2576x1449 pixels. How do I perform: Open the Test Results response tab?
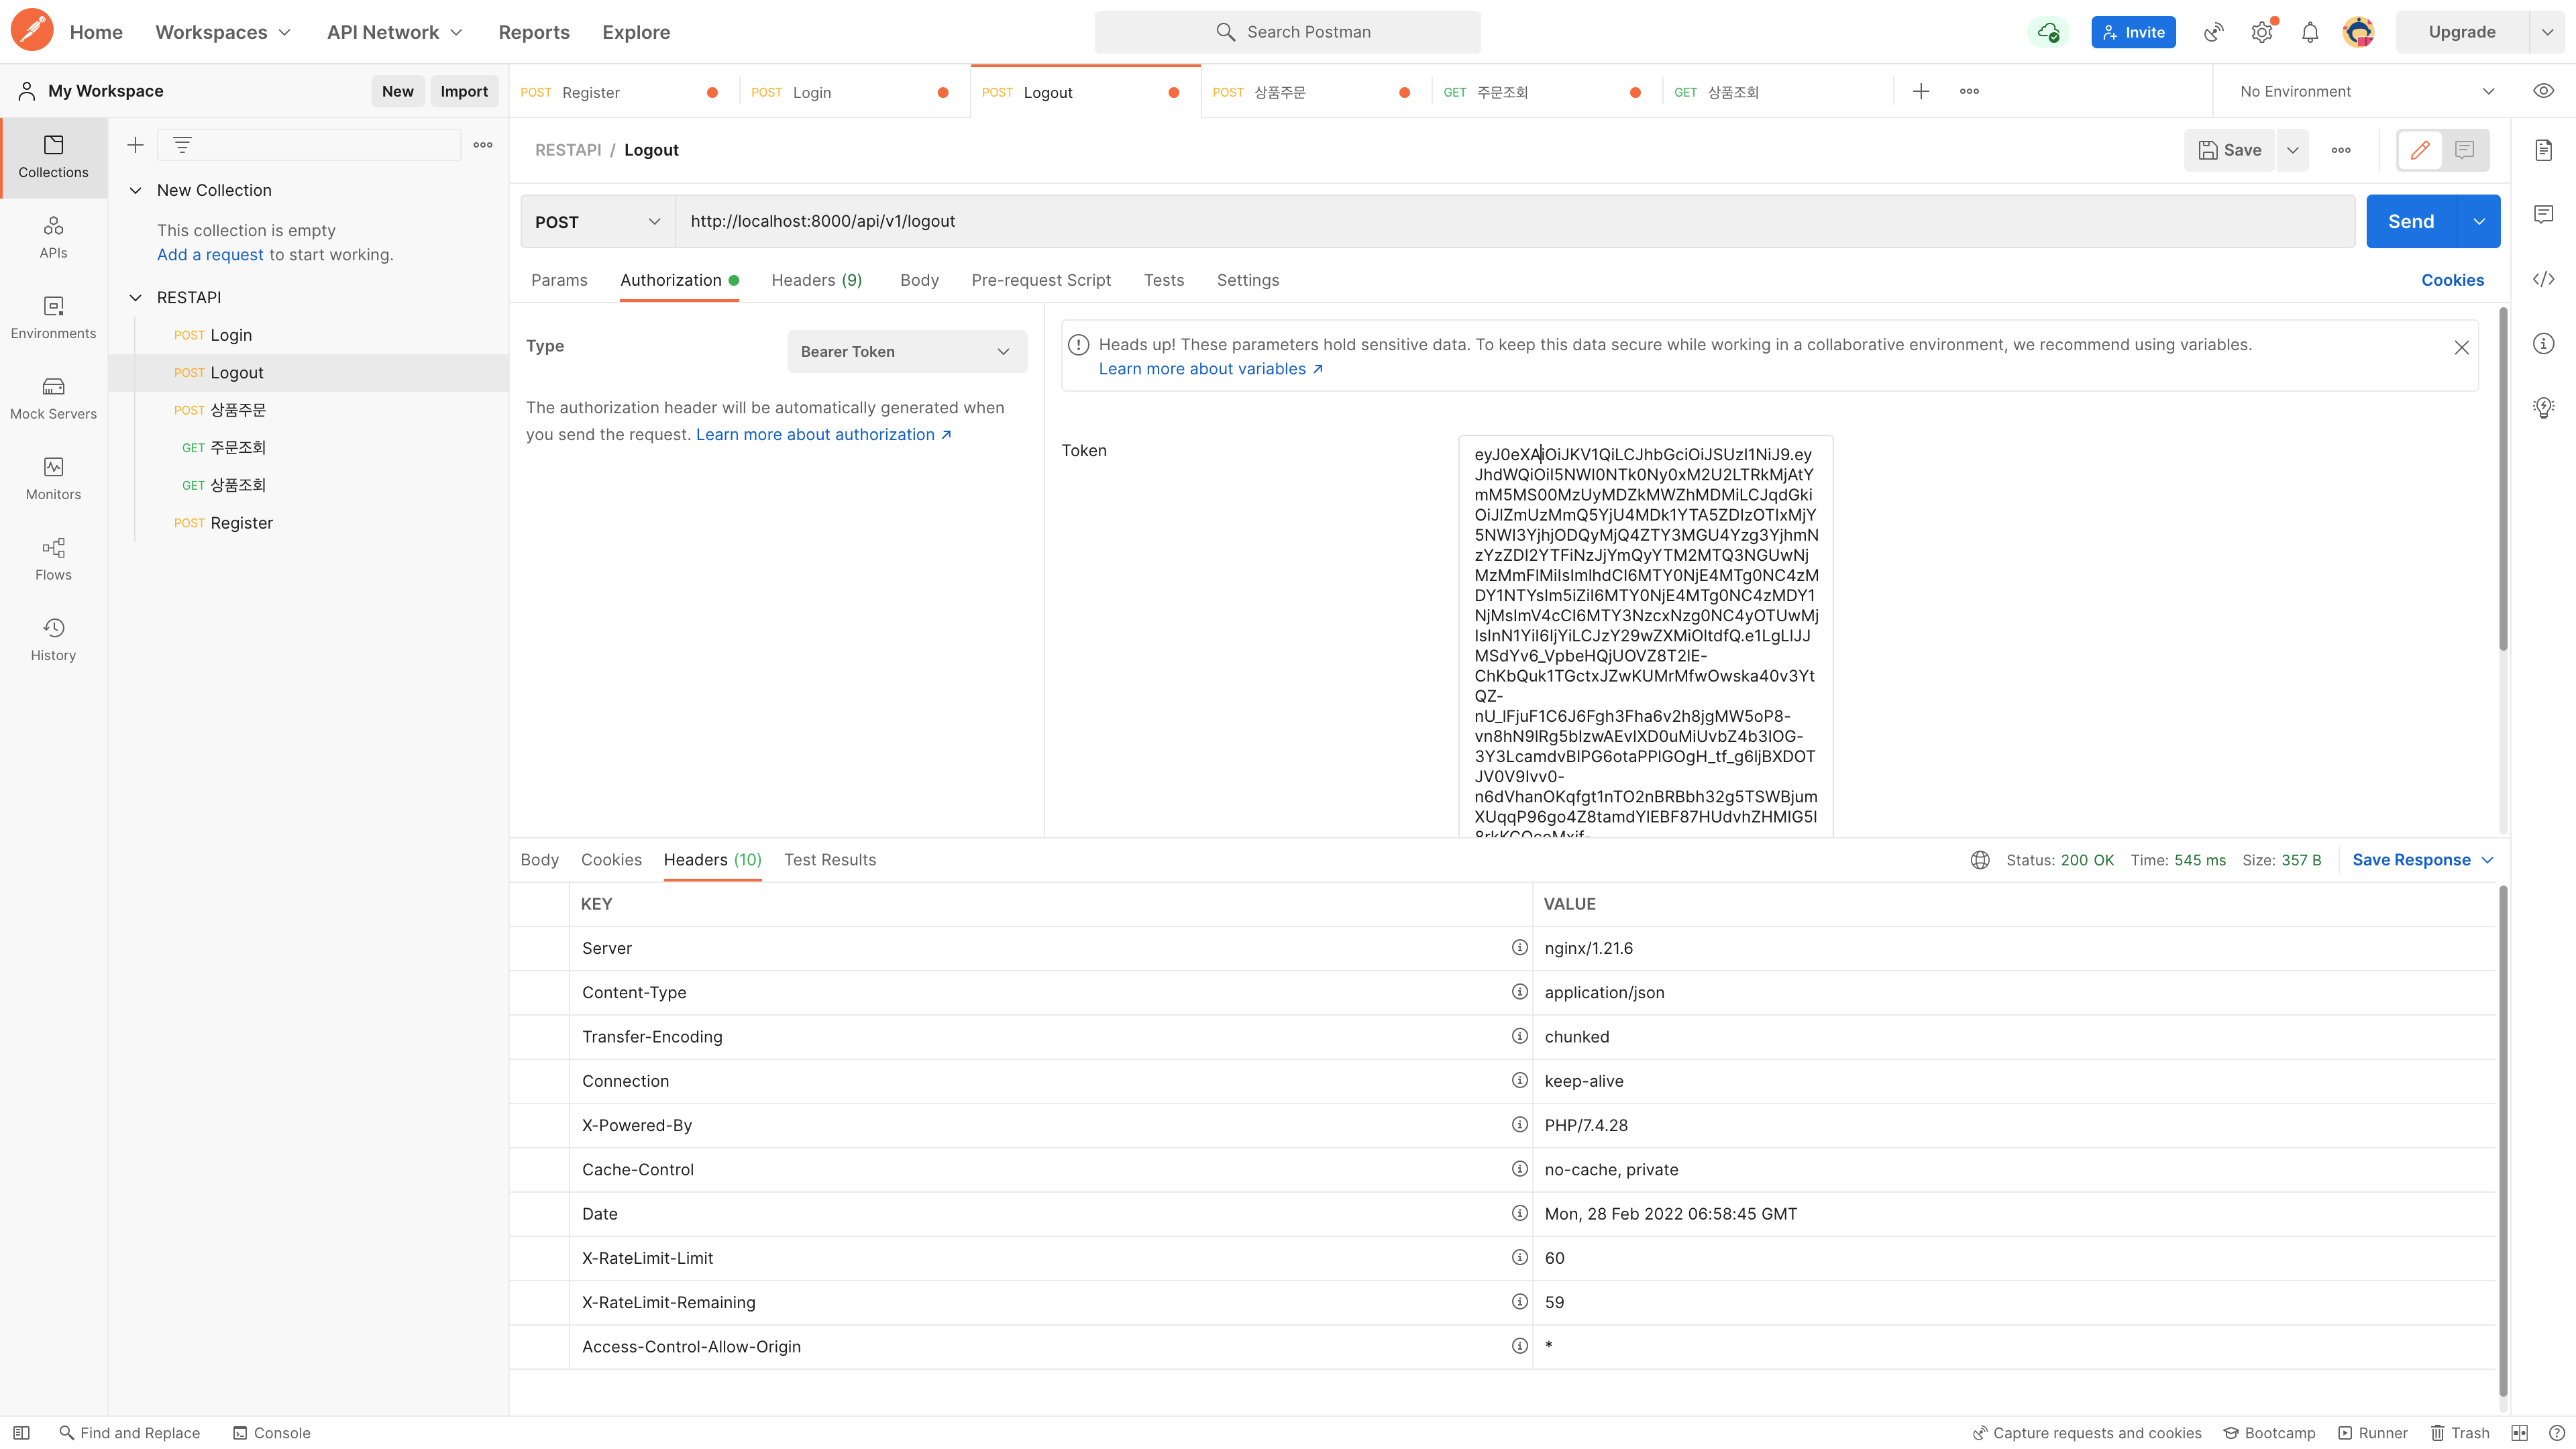[x=829, y=859]
